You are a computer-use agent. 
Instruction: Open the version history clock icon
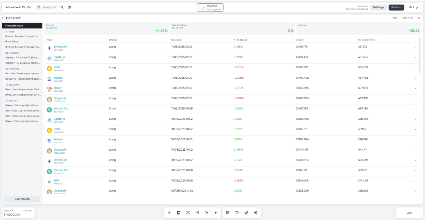click(237, 213)
